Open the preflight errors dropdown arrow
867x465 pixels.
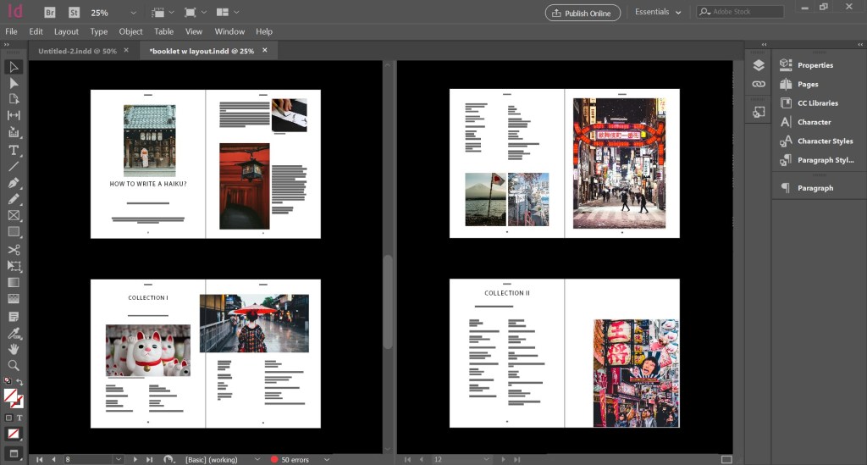[x=327, y=460]
